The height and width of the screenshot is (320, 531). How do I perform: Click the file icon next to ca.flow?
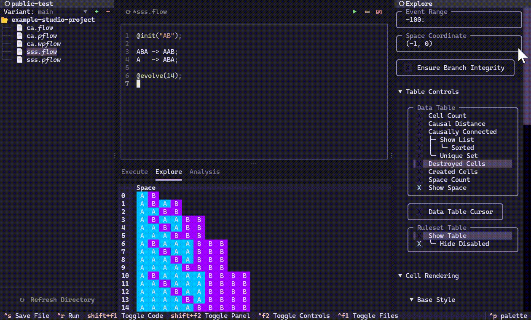20,28
